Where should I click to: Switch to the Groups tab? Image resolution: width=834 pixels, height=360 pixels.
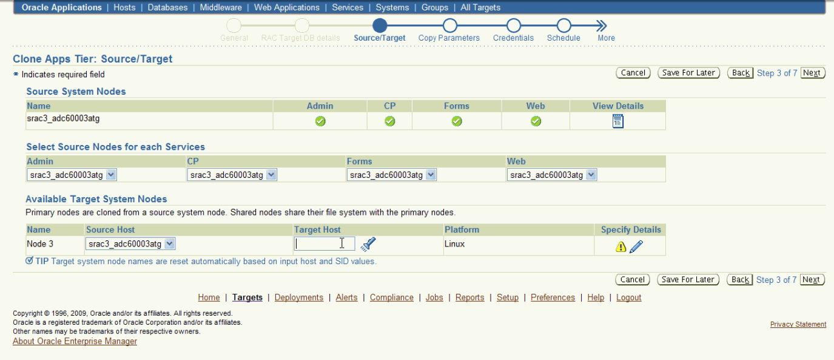(435, 7)
